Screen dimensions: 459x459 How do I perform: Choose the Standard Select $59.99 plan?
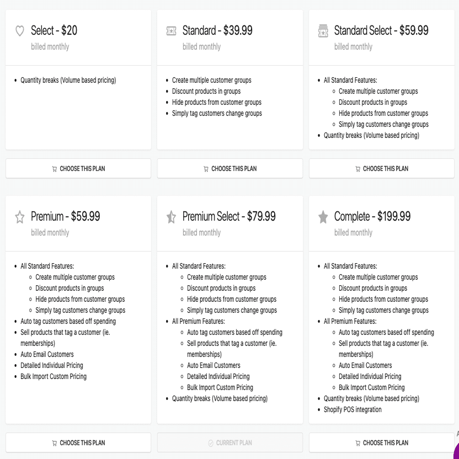pos(382,169)
